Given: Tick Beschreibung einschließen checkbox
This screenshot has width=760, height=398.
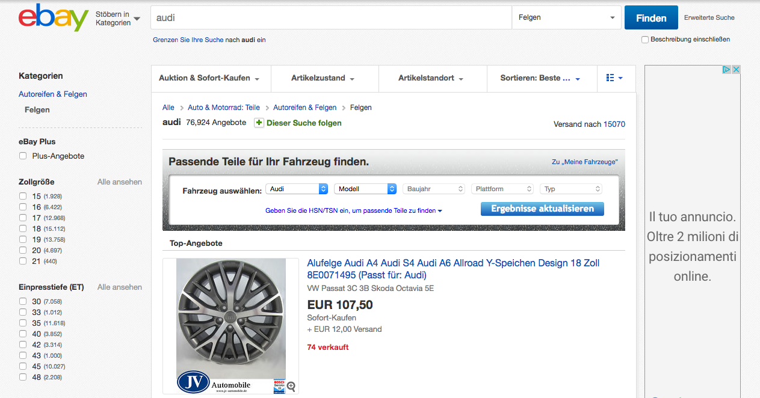Looking at the screenshot, I should click(x=645, y=40).
